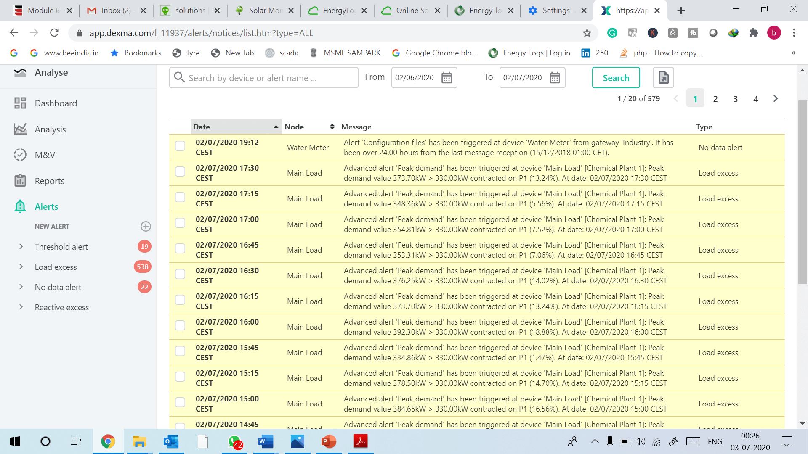
Task: Switch to the Inbox (2) browser tab
Action: pos(116,11)
